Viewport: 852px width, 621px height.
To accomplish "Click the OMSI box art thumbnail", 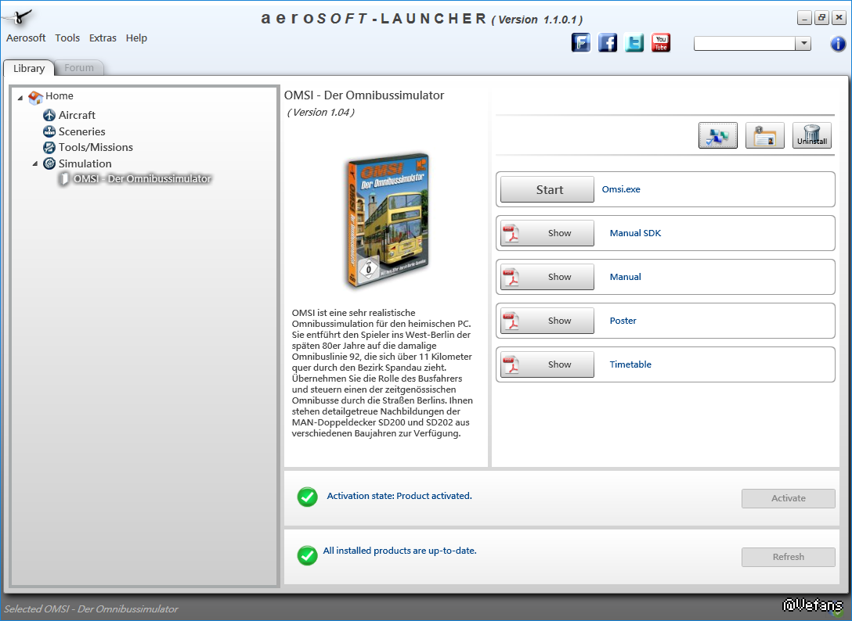I will coord(388,220).
